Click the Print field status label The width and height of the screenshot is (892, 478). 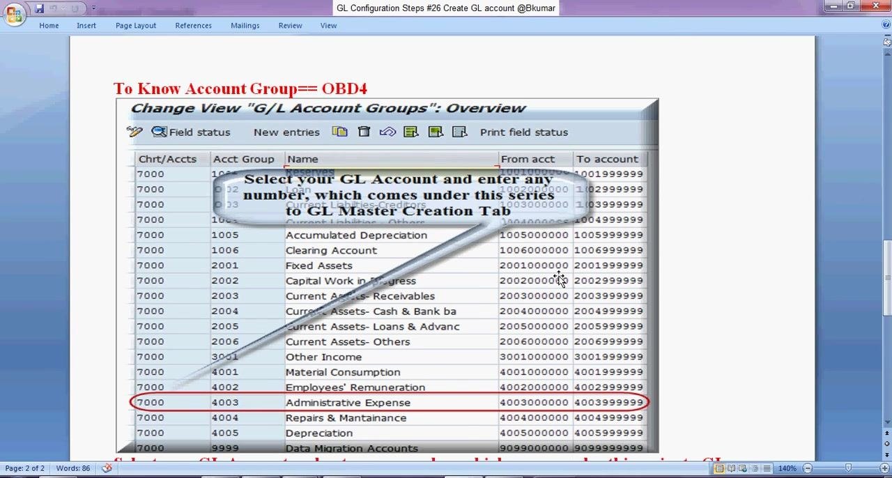tap(524, 132)
